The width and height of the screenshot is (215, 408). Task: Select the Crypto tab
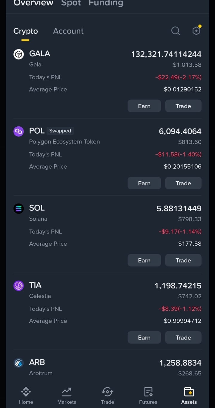pyautogui.click(x=26, y=31)
